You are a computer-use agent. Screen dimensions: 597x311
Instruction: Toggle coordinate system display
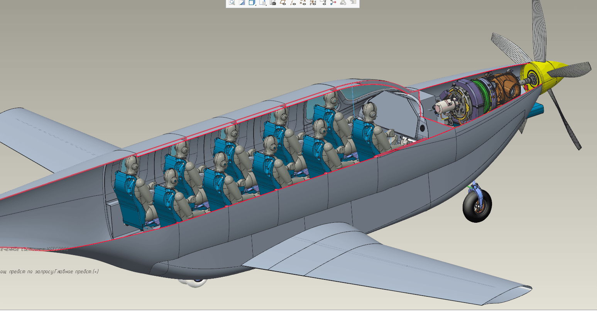[313, 2]
